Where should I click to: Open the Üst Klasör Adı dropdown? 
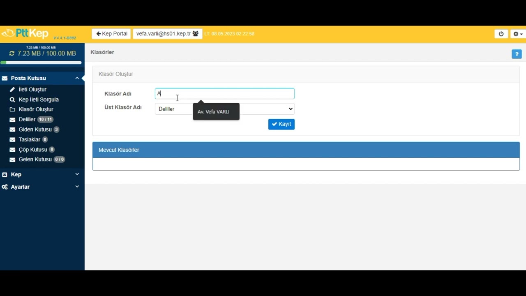point(225,109)
